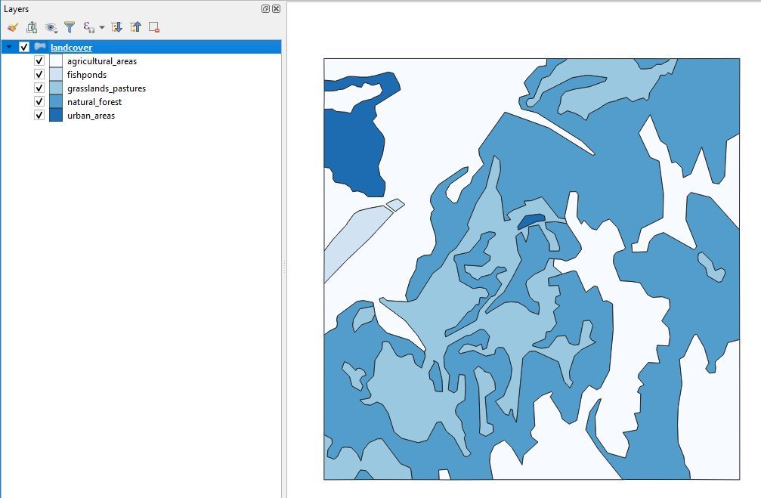
Task: Click the Add Group icon
Action: tap(32, 27)
